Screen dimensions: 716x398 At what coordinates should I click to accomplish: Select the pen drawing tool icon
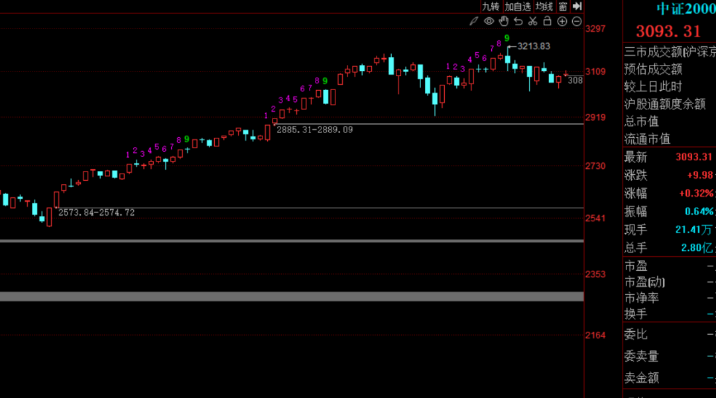pyautogui.click(x=474, y=21)
